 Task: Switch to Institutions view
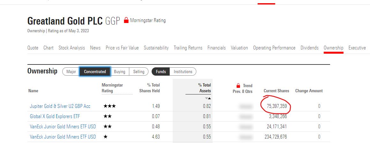(183, 71)
